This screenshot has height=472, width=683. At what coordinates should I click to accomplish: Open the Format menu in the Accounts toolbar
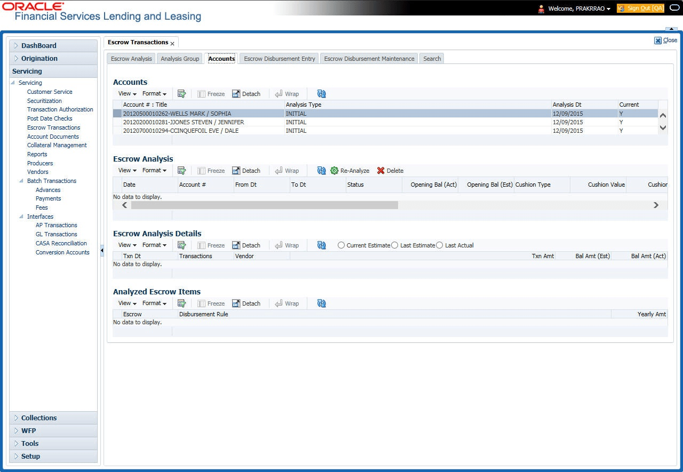pos(154,94)
